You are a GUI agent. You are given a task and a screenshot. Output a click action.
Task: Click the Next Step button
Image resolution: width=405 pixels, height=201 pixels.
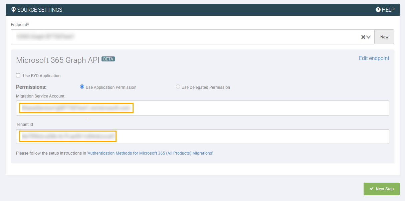(382, 189)
